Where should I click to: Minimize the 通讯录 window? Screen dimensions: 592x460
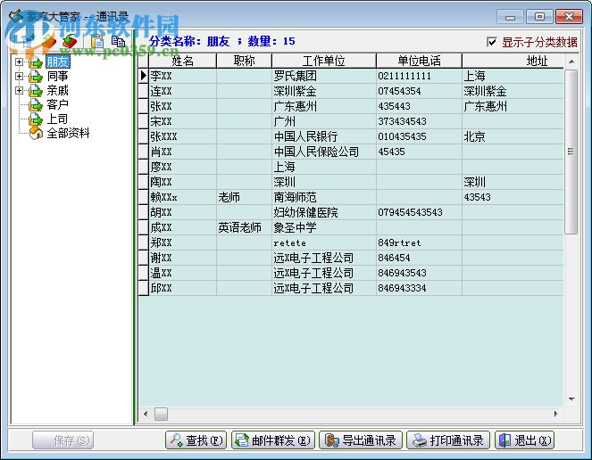coord(510,17)
